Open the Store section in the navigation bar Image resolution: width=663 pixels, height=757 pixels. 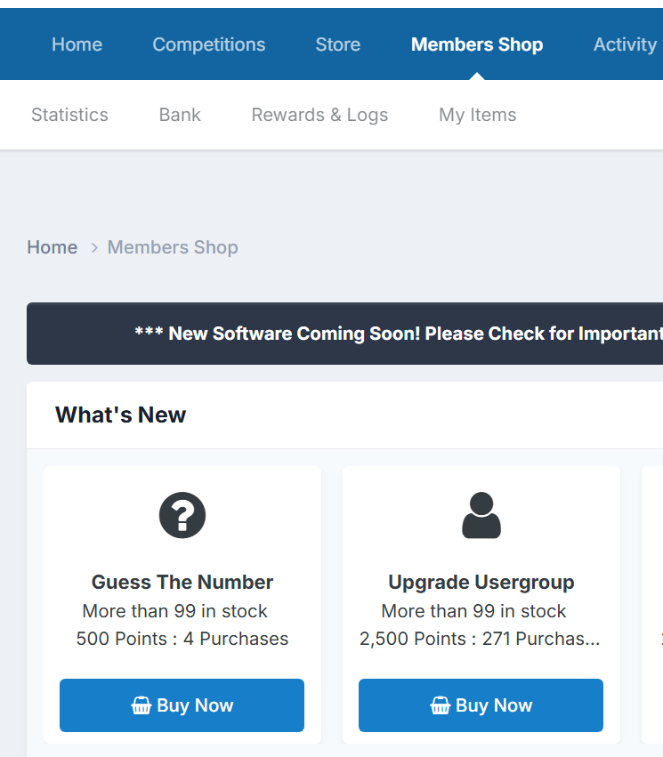pyautogui.click(x=337, y=44)
